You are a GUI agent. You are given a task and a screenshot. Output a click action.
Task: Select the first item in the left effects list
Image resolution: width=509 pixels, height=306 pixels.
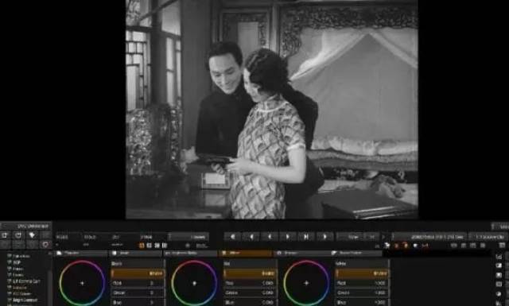[x=21, y=257]
